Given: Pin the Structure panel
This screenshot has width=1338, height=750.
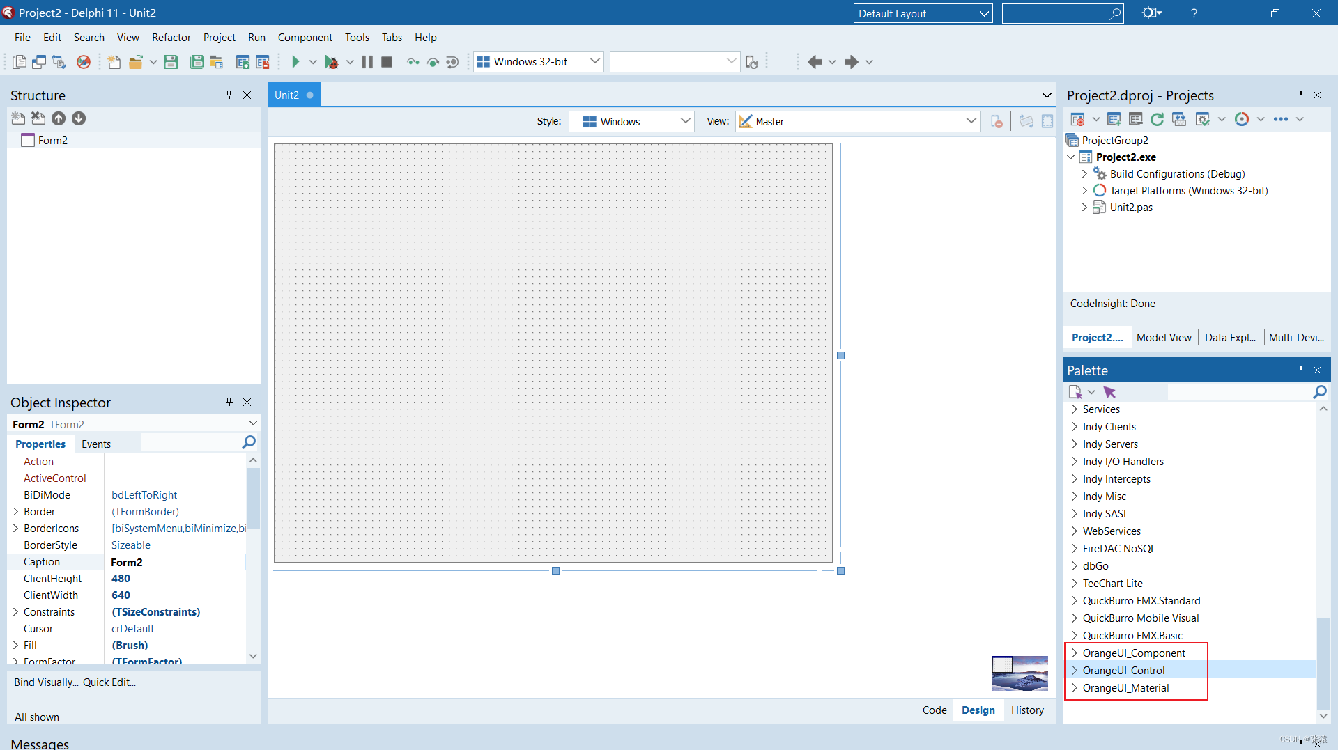Looking at the screenshot, I should [x=229, y=95].
